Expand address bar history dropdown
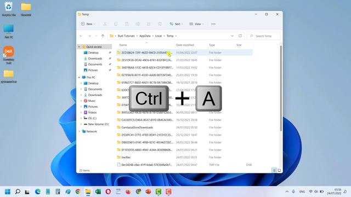Viewport: 351px width, 197px height. tap(232, 36)
